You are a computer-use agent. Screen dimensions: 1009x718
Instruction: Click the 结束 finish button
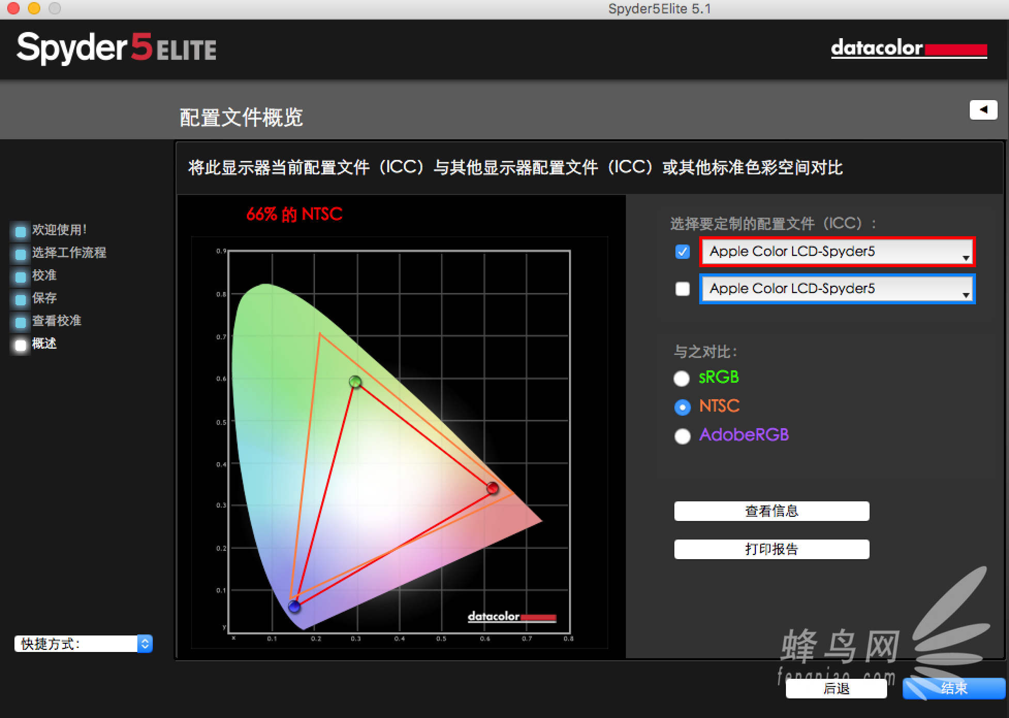click(x=954, y=688)
